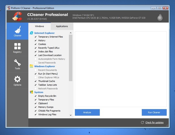Toggle Recently Typed URLs checkbox

[36, 48]
